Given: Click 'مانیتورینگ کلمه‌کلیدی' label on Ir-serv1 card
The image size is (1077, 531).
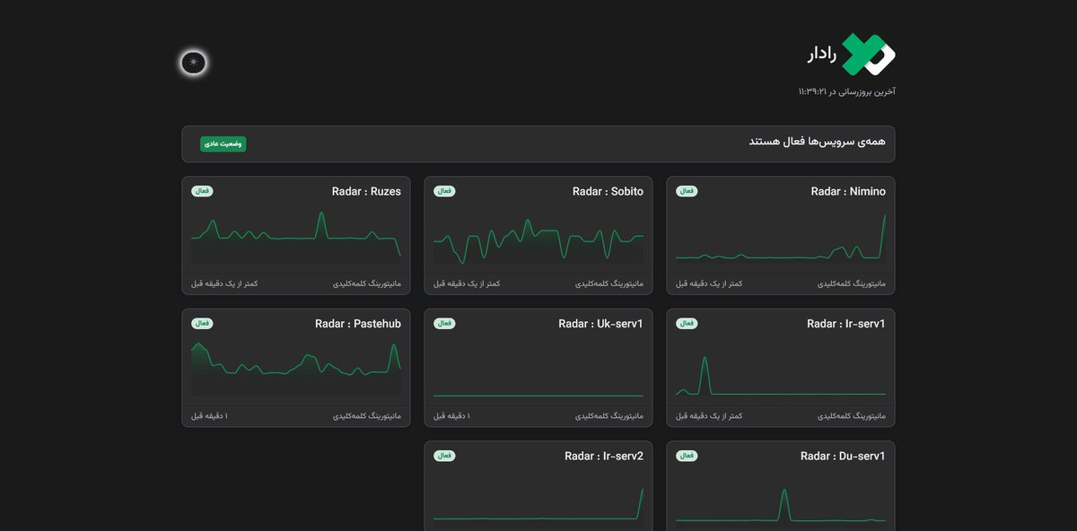Looking at the screenshot, I should coord(852,416).
